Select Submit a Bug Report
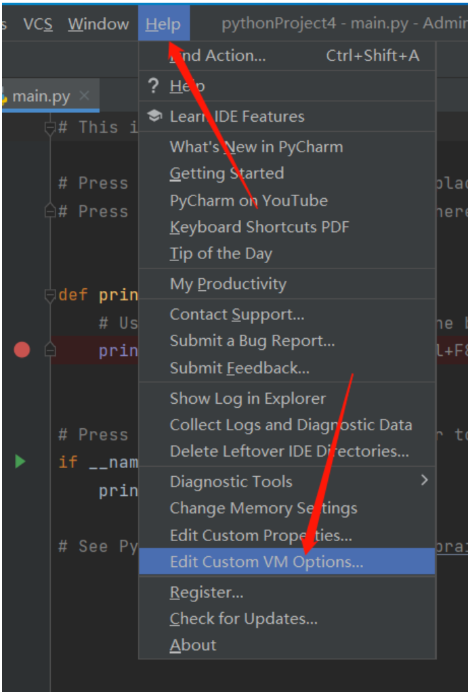Viewport: 468px width, 692px height. tap(252, 342)
